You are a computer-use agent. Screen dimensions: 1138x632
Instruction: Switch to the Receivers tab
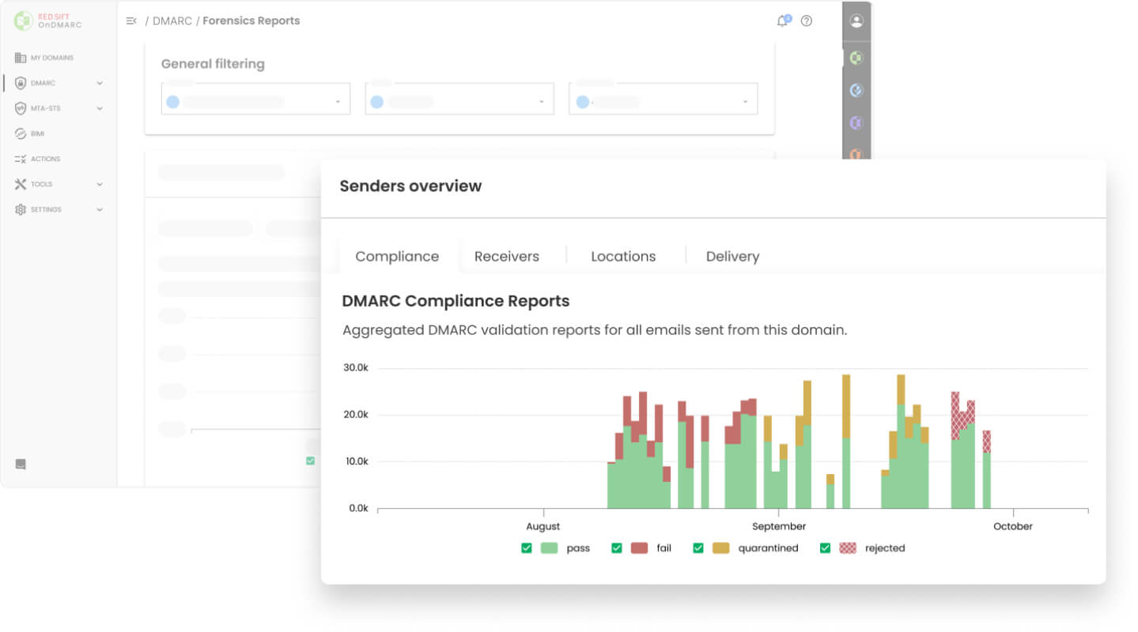507,256
